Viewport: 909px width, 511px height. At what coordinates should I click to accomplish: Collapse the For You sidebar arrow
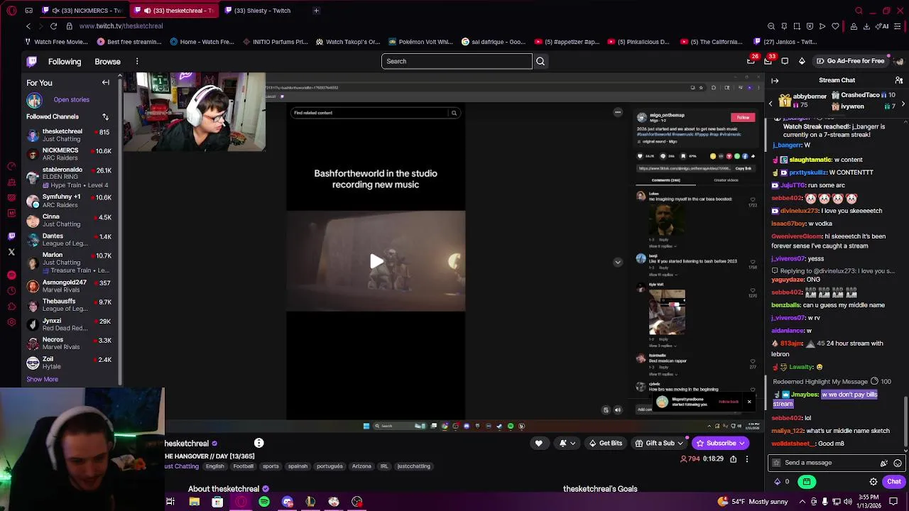[106, 83]
